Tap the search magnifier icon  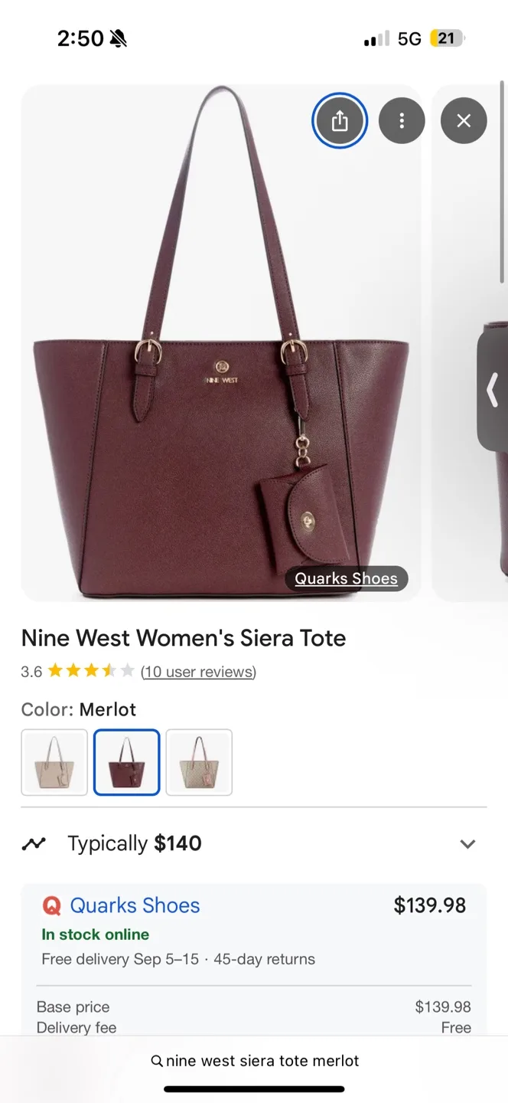point(157,1061)
